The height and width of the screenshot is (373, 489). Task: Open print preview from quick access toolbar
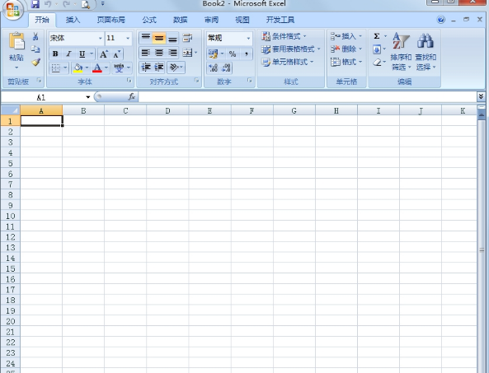click(85, 4)
